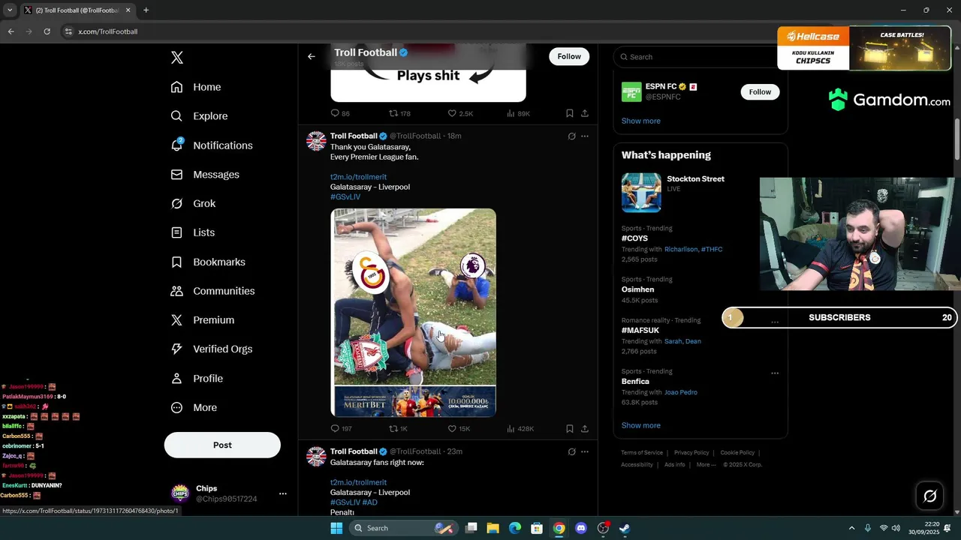
Task: Bookmark the top post with 89K views
Action: click(570, 113)
